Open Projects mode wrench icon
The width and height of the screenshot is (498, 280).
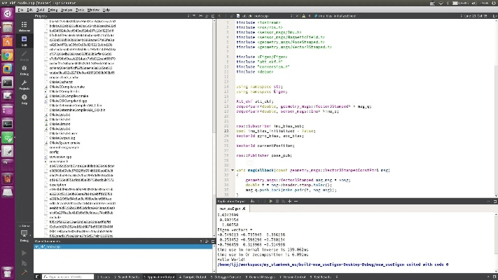[25, 85]
